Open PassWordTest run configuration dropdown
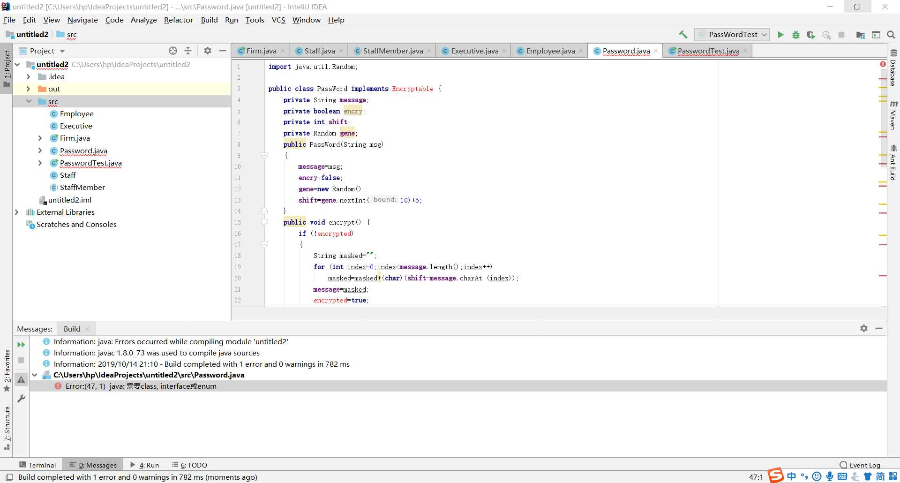The image size is (900, 483). 732,35
